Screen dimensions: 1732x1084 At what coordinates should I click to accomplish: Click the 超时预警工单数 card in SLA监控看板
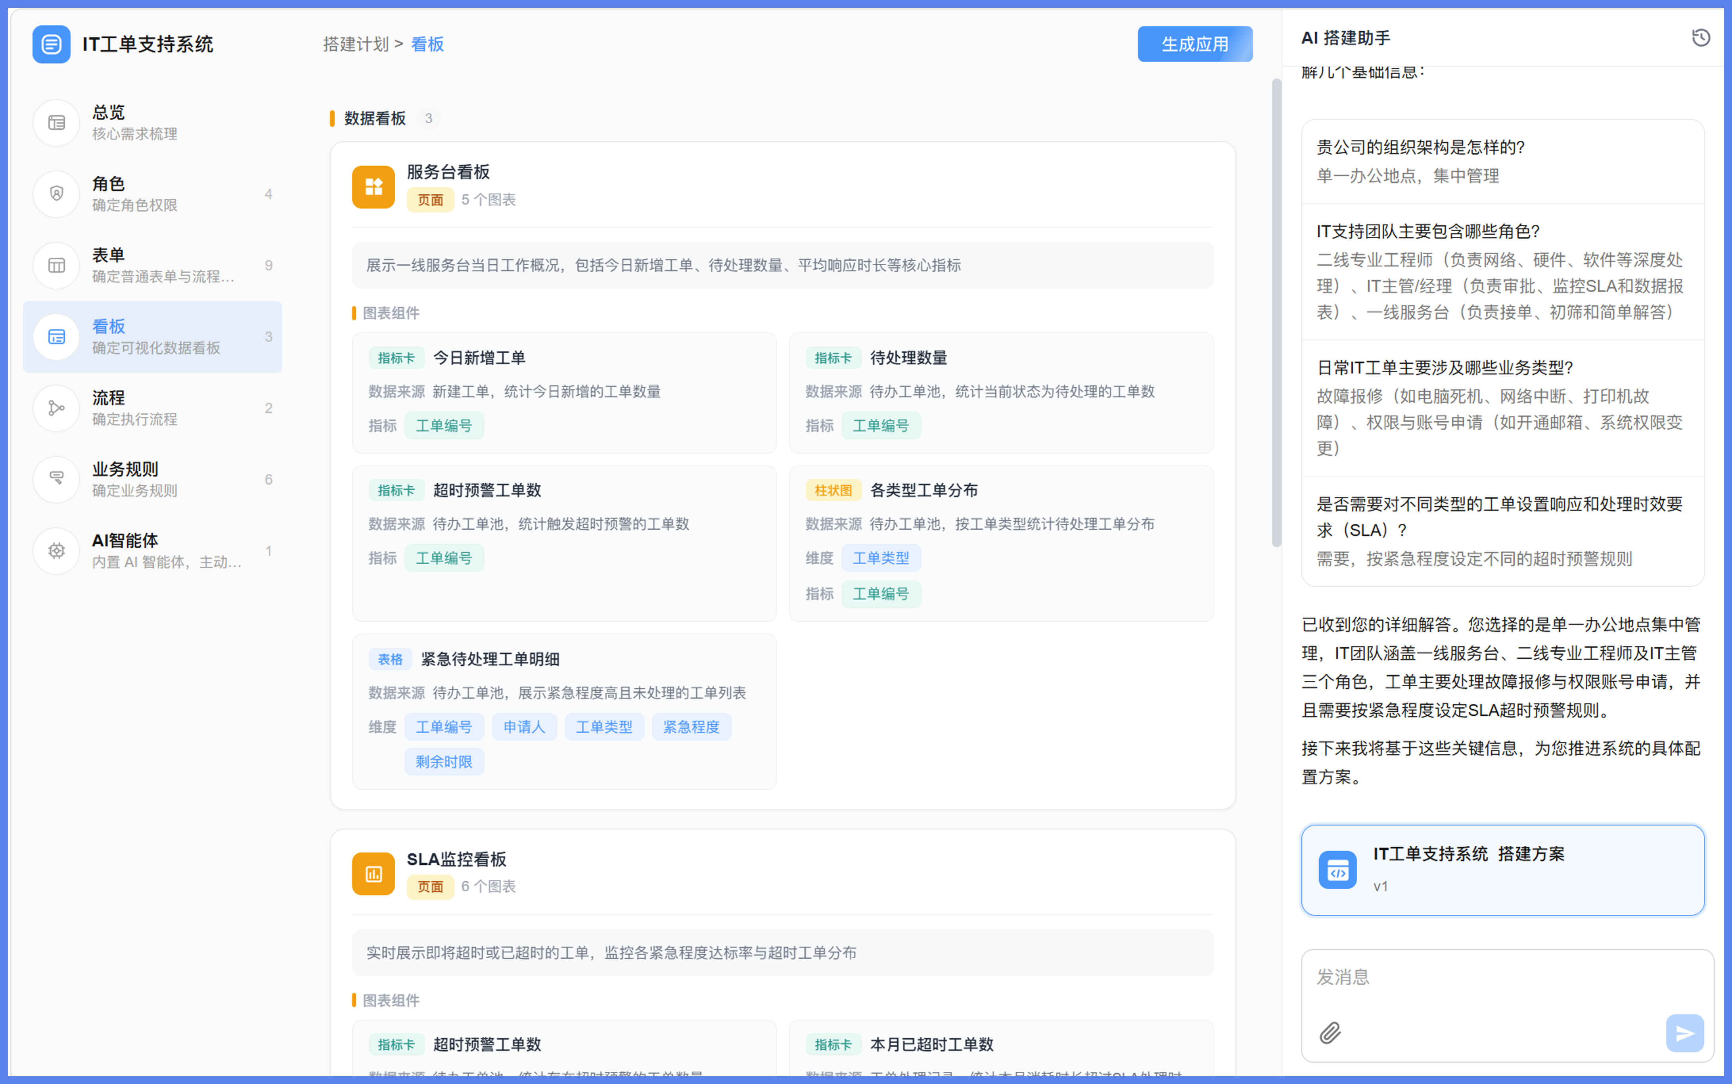tap(564, 1048)
